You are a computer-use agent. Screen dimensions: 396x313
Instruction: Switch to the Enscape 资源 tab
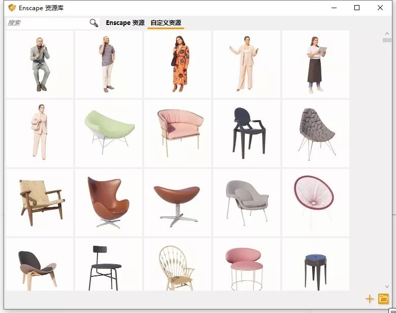pyautogui.click(x=125, y=23)
